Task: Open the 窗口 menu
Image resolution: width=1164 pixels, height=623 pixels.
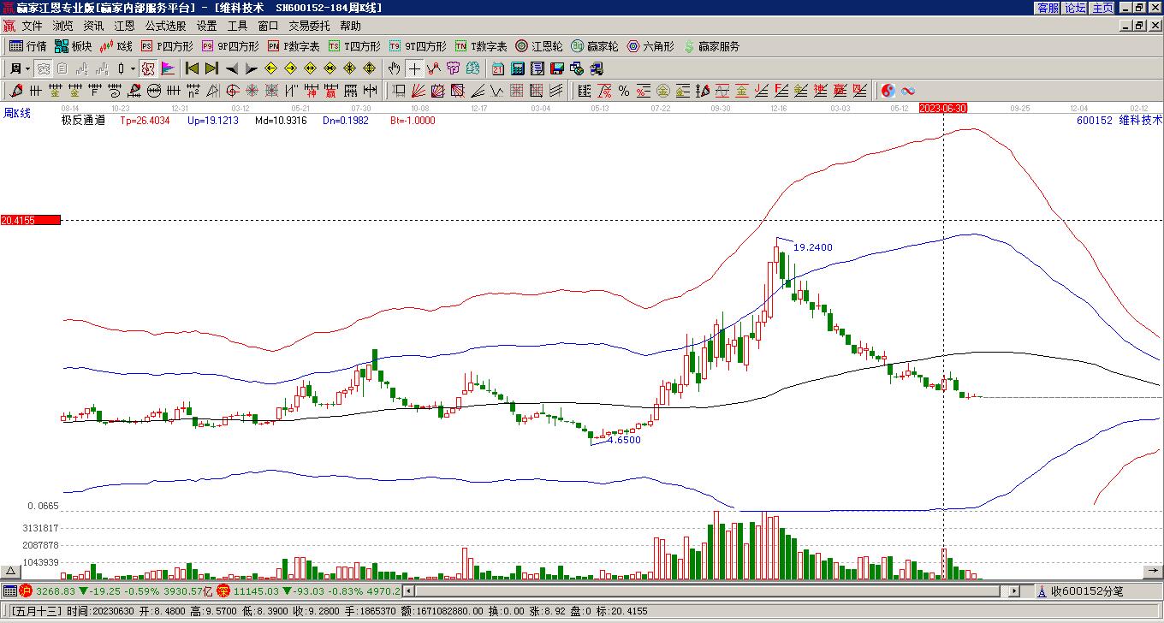Action: point(268,26)
